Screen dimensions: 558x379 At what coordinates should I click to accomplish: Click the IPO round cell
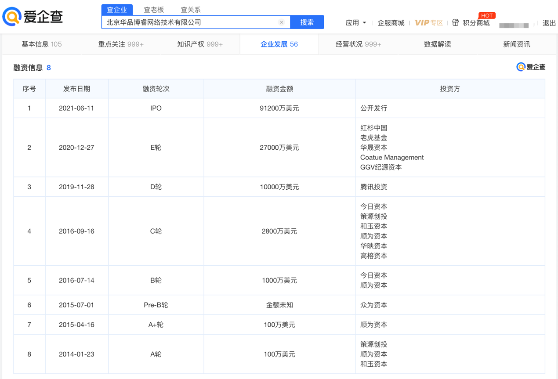156,108
